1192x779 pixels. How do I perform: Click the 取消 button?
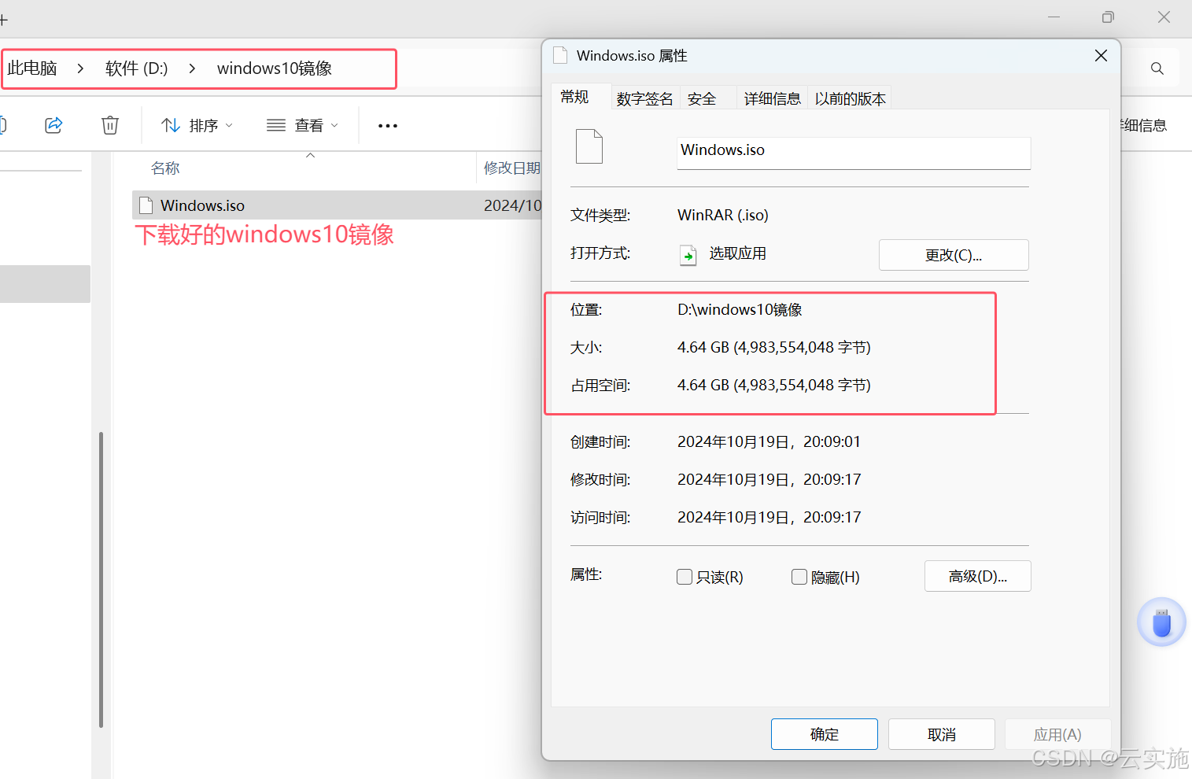click(942, 734)
